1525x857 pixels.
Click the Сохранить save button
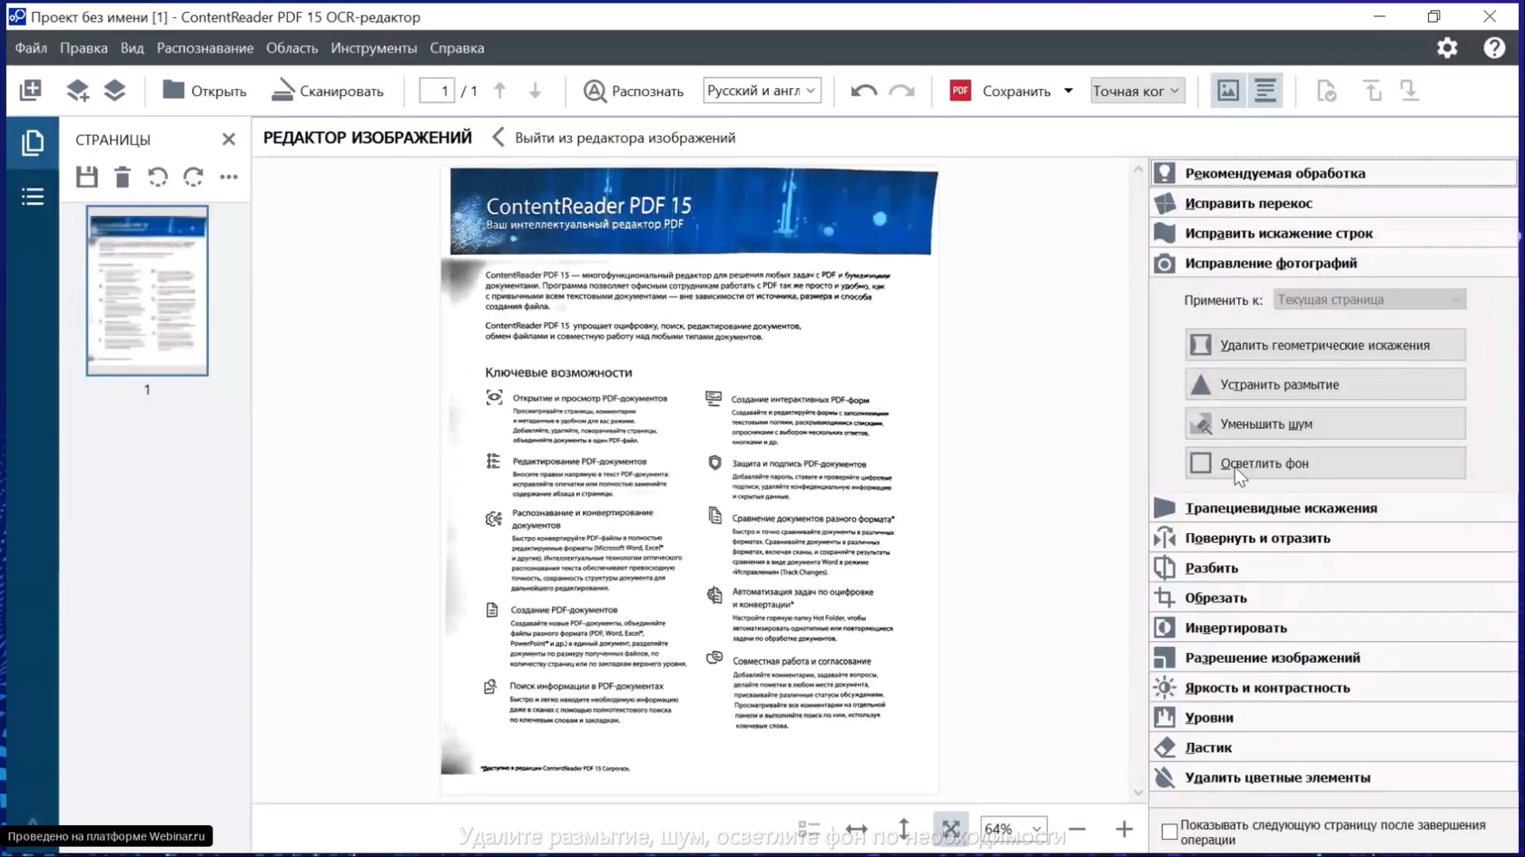click(1000, 91)
